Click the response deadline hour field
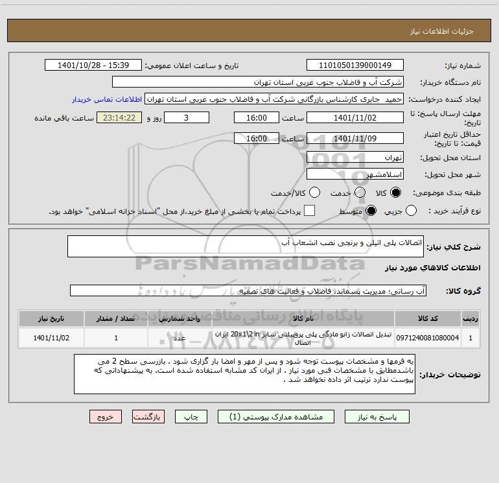499x483 pixels. [x=257, y=117]
